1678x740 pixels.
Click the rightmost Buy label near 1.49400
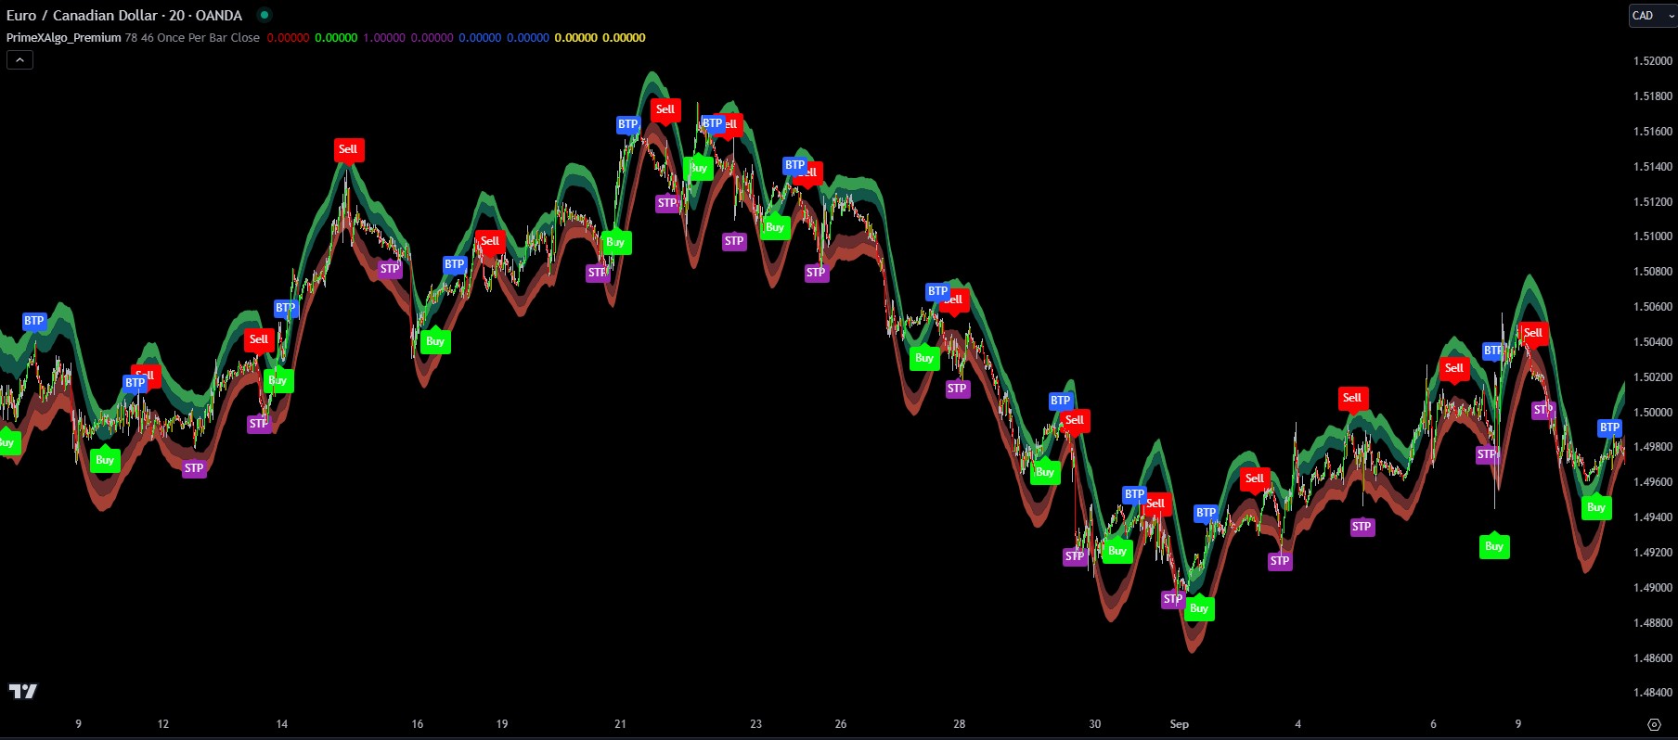point(1596,507)
